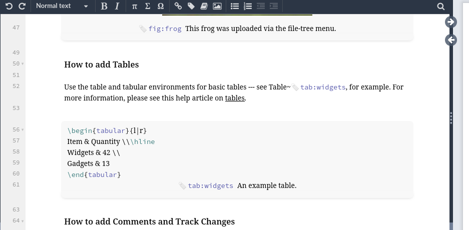Toggle numbered list formatting

click(x=248, y=6)
